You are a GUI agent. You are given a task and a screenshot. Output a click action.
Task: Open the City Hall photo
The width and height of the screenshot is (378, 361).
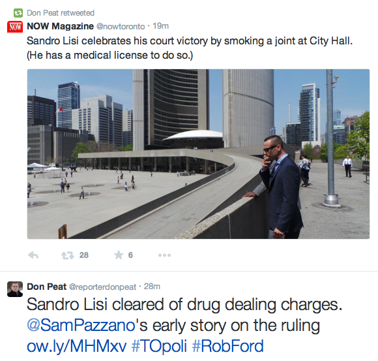click(198, 154)
